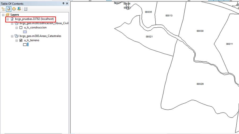Enable the u_lc_construccion layer checkbox
Image resolution: width=239 pixels, height=134 pixels.
pos(21,28)
